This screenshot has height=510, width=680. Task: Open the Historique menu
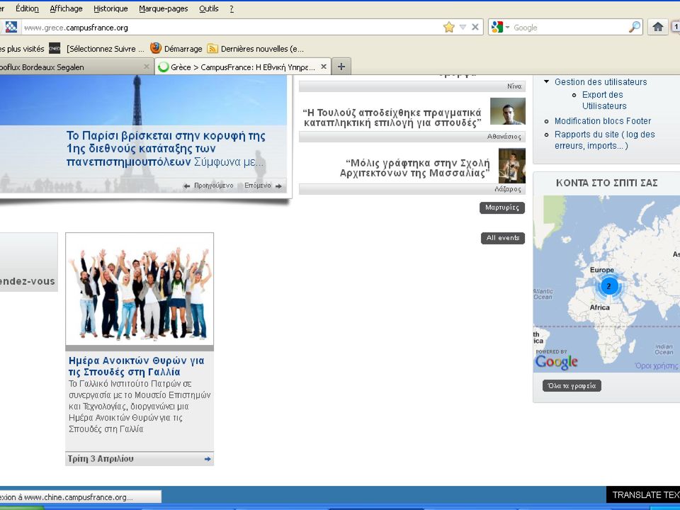[x=110, y=8]
